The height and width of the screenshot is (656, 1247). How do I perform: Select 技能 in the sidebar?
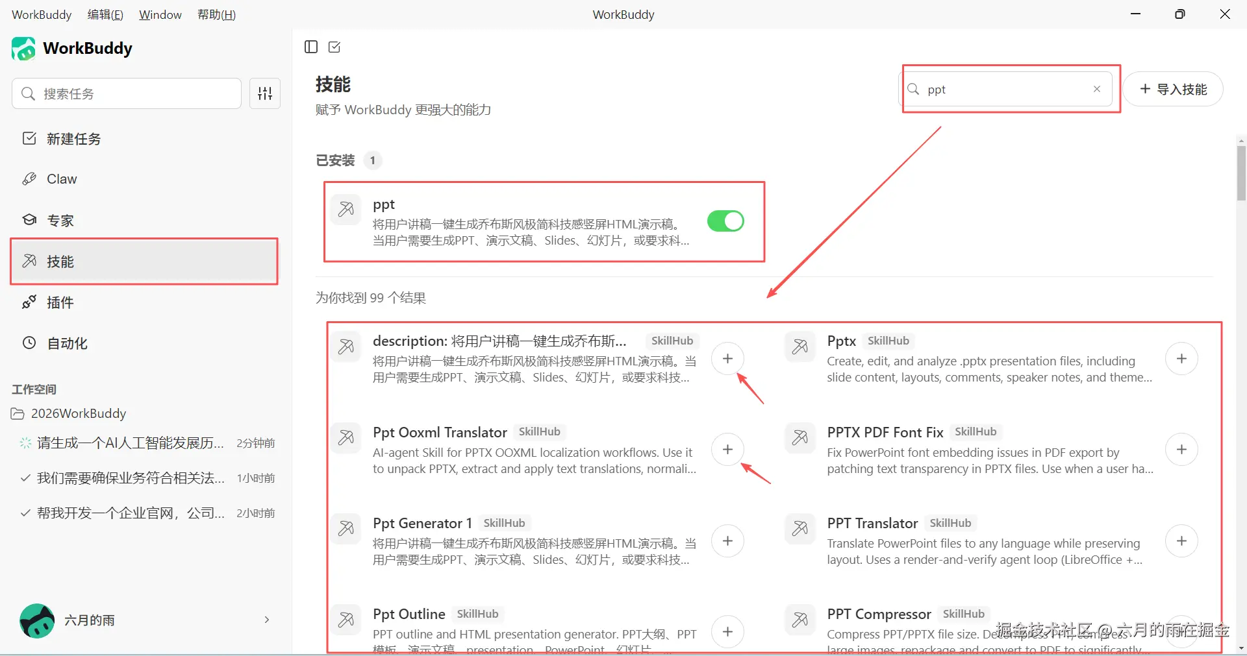click(144, 261)
